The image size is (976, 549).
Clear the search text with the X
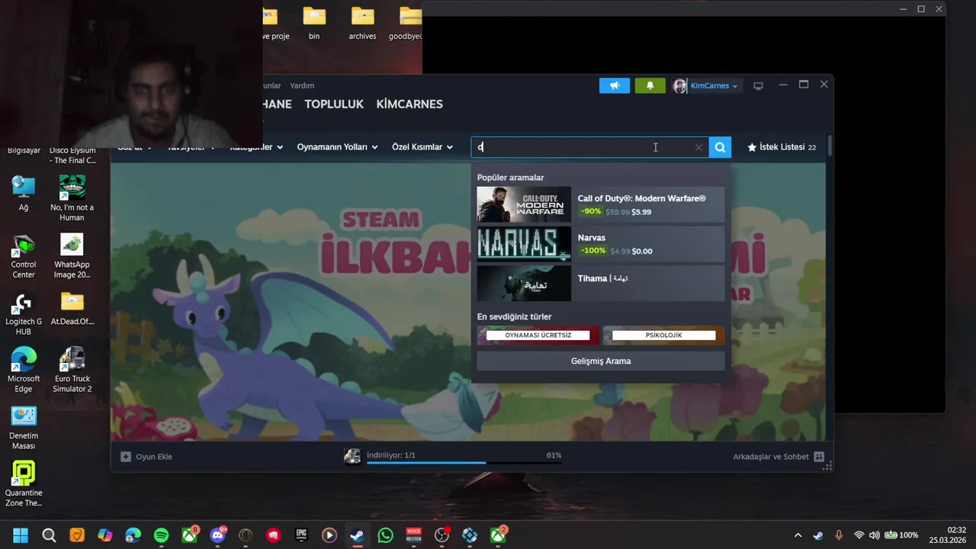(698, 147)
